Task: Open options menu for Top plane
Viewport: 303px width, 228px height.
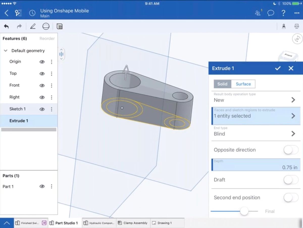Action: coord(52,73)
